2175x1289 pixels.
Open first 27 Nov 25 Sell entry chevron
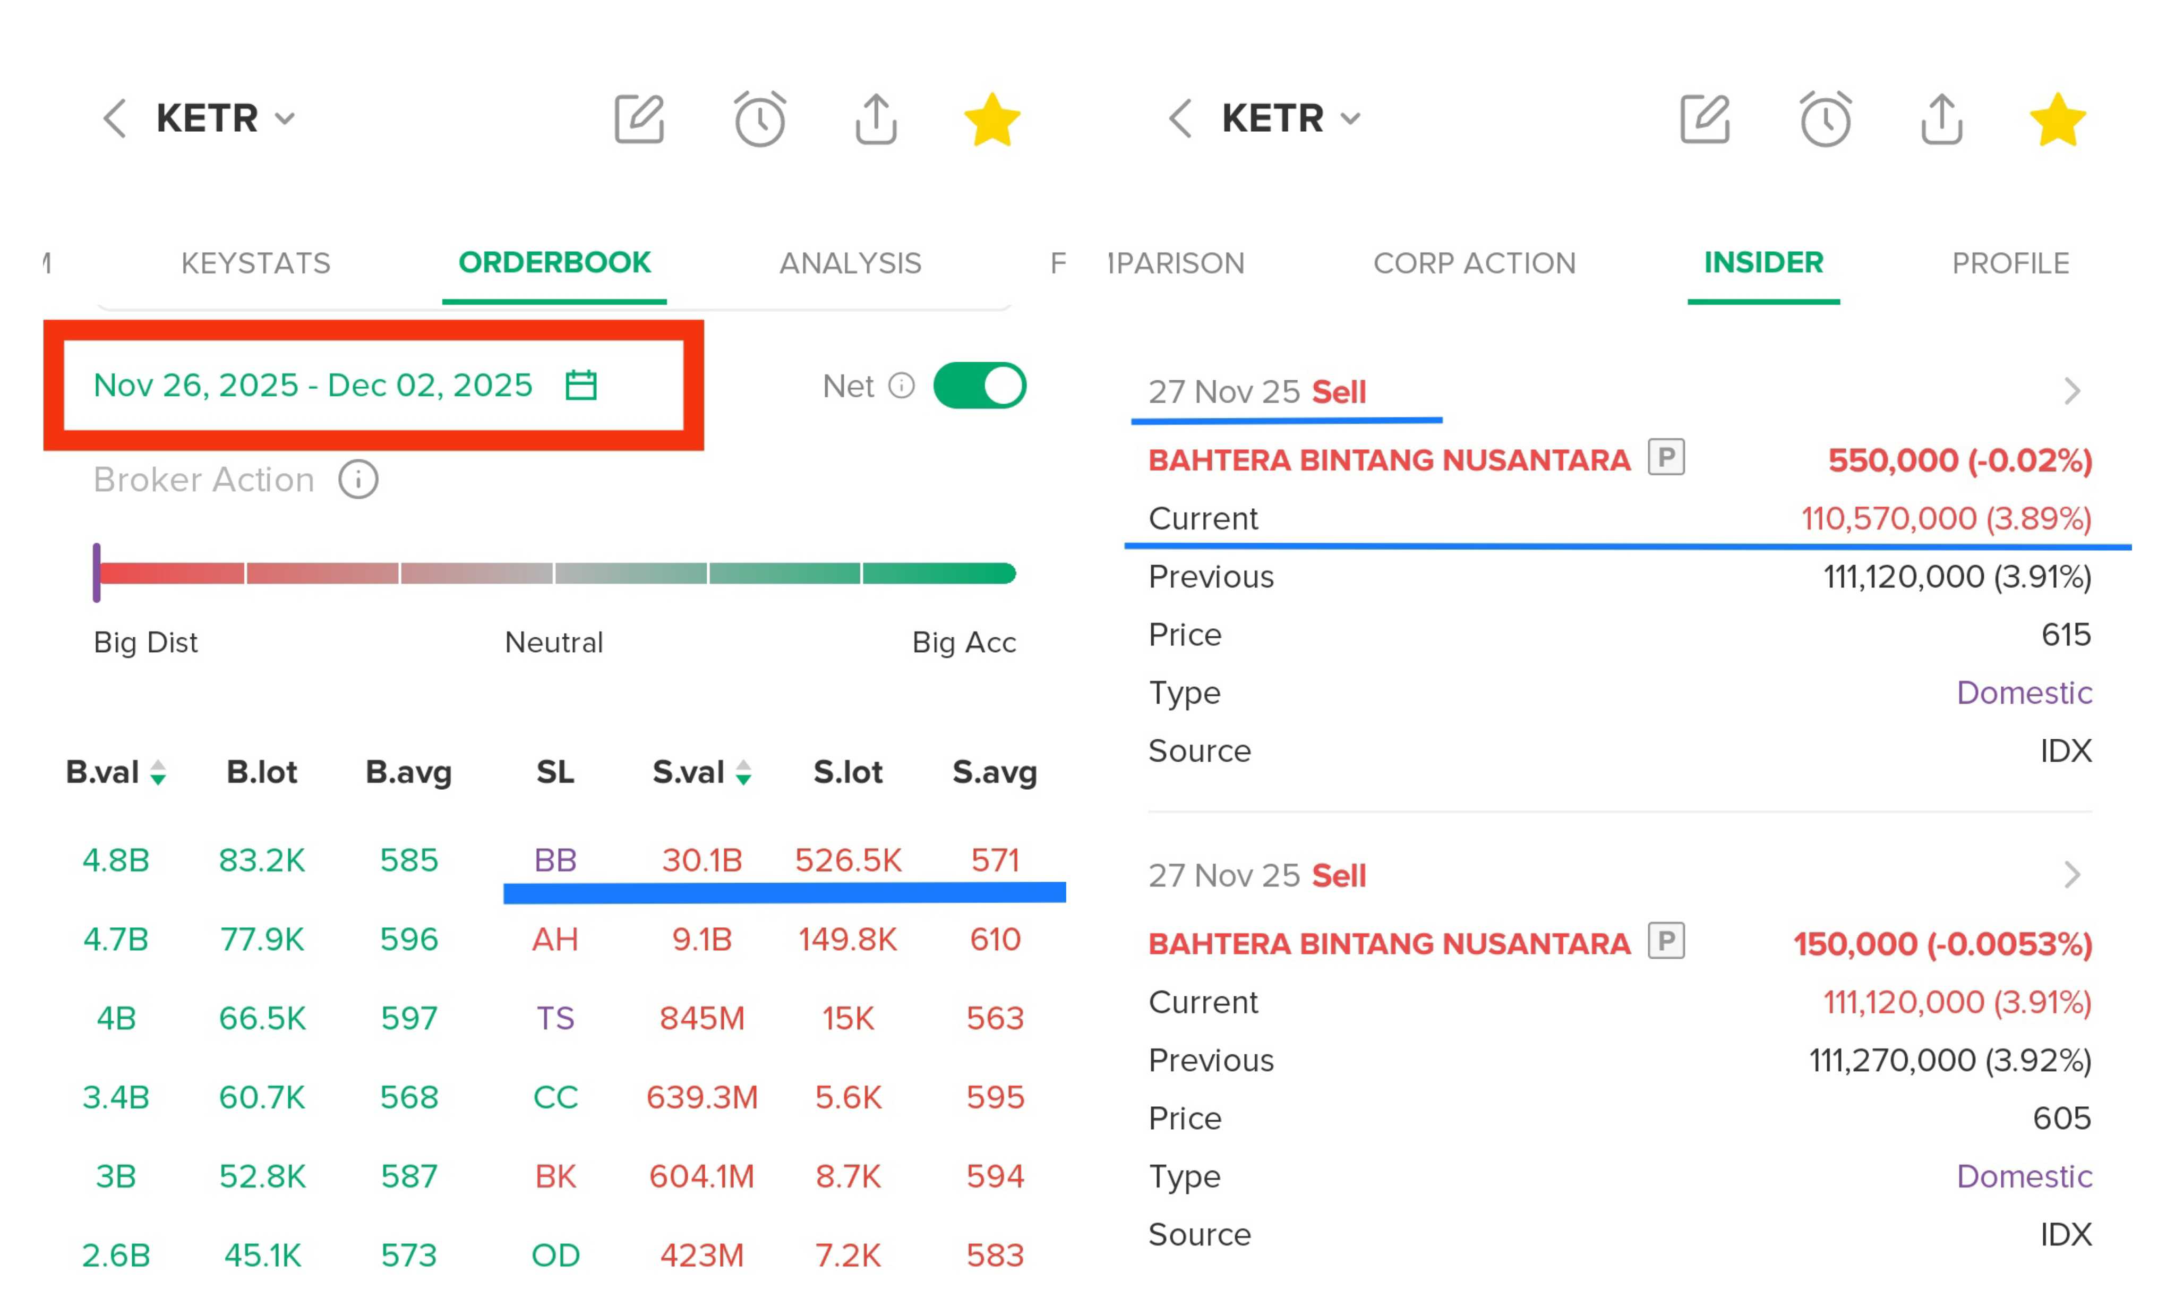[x=2073, y=392]
